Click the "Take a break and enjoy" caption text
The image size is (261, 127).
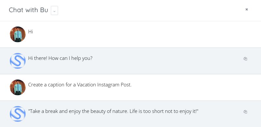(x=113, y=111)
